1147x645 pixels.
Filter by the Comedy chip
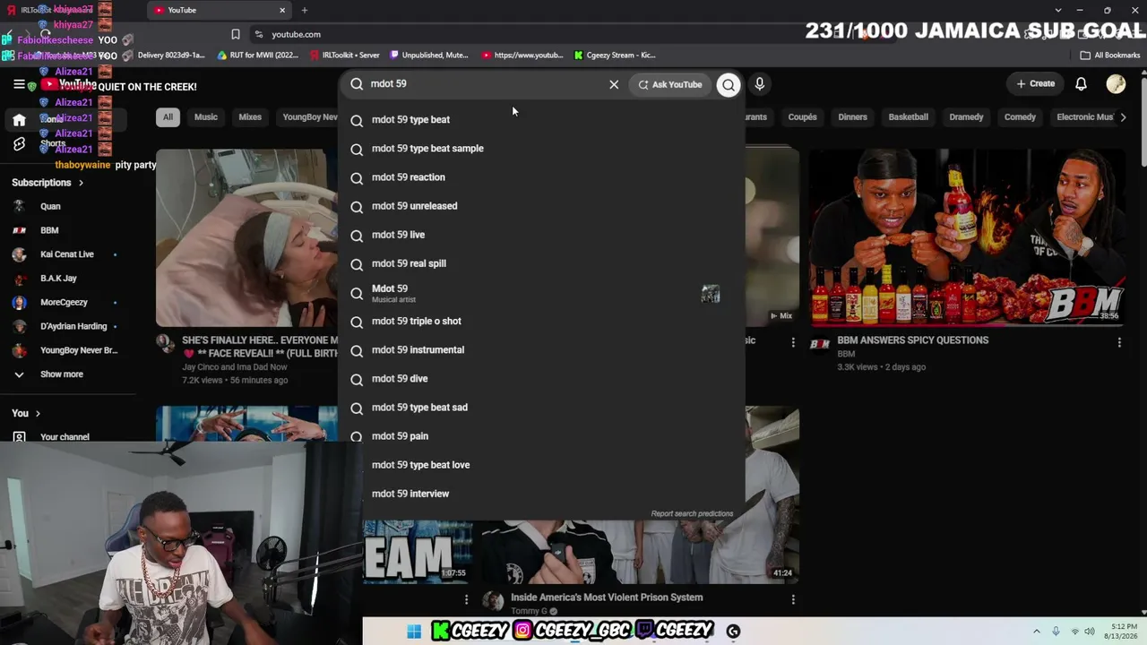(x=1020, y=117)
